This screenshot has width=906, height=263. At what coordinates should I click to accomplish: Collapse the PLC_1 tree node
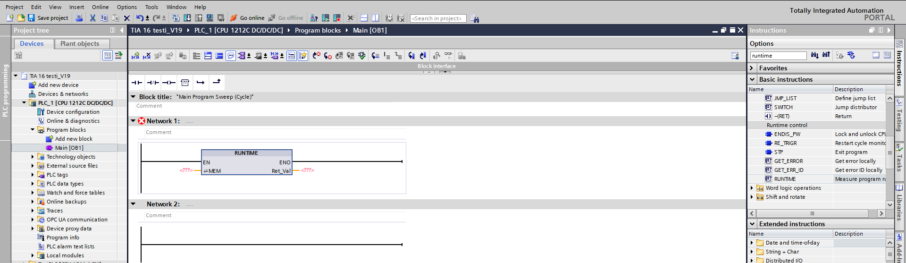click(x=24, y=103)
